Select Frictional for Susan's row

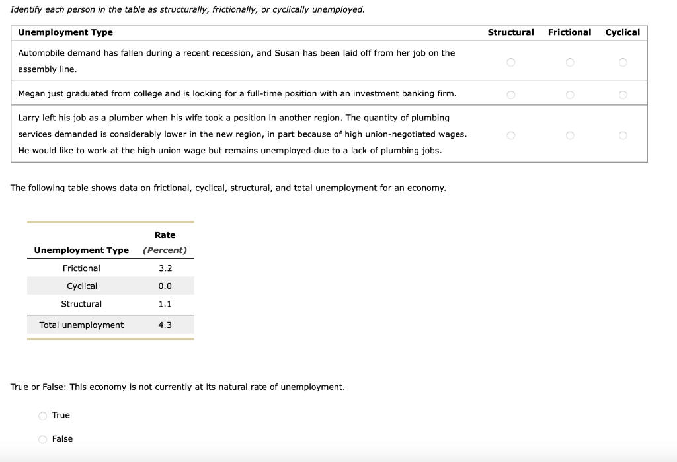(569, 62)
